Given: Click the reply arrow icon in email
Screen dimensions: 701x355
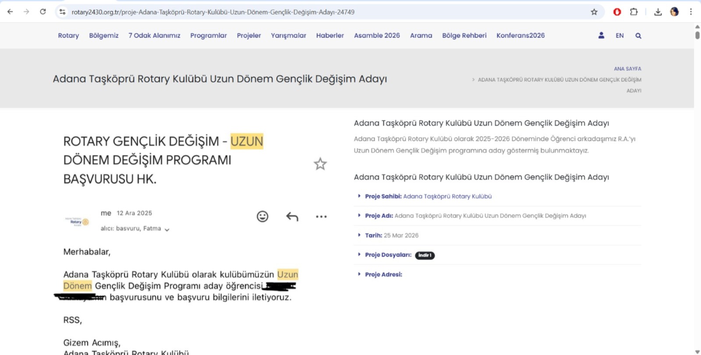Looking at the screenshot, I should [x=292, y=216].
